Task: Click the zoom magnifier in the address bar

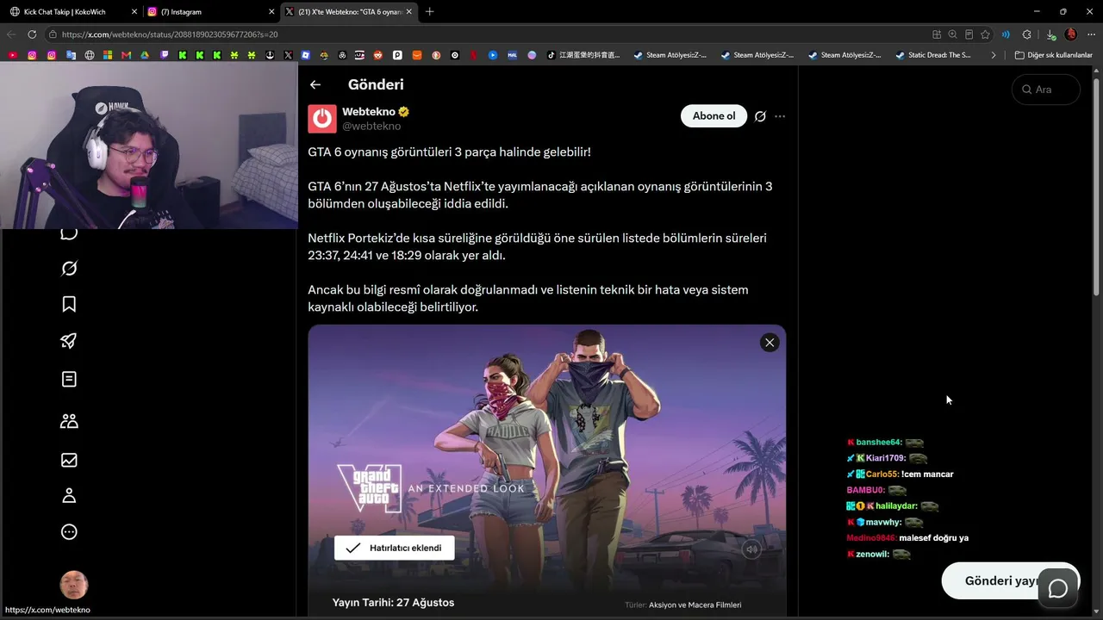Action: [x=953, y=34]
